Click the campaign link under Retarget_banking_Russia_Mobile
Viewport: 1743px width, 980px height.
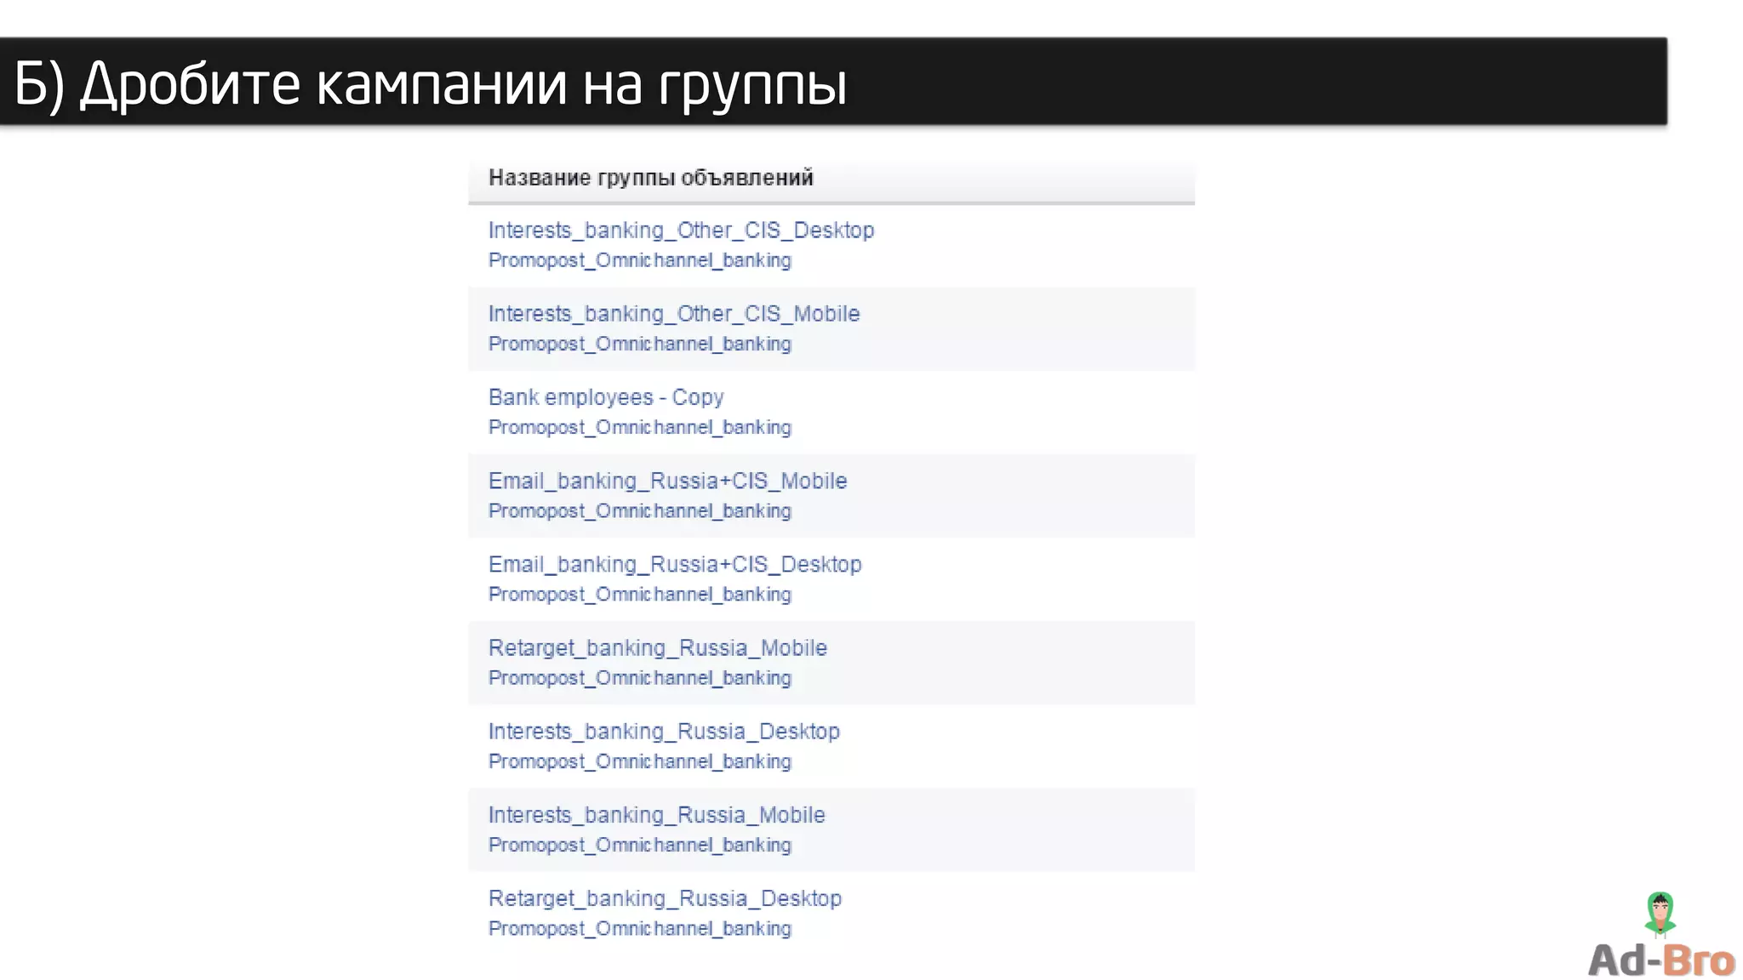pyautogui.click(x=639, y=678)
